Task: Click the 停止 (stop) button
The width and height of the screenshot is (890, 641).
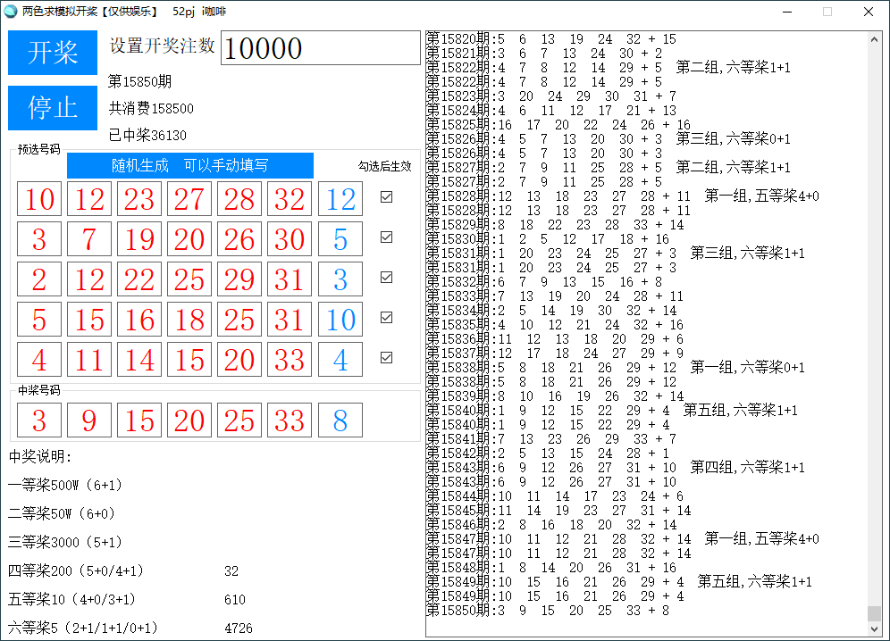Action: 52,108
